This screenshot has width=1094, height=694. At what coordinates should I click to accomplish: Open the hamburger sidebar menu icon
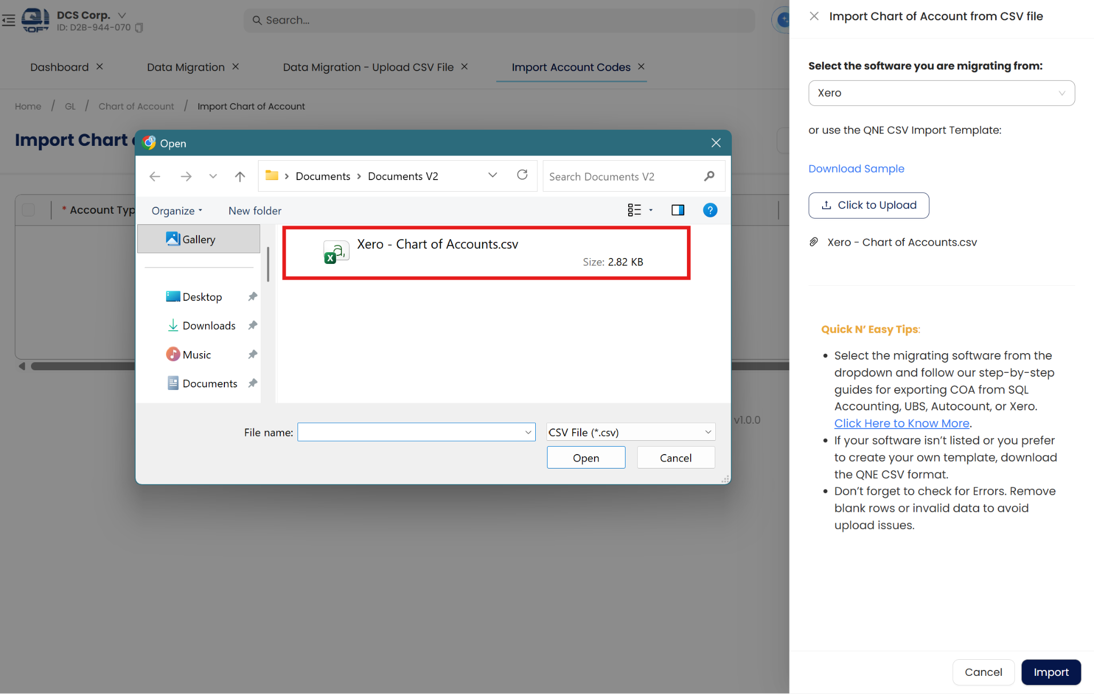[x=9, y=20]
